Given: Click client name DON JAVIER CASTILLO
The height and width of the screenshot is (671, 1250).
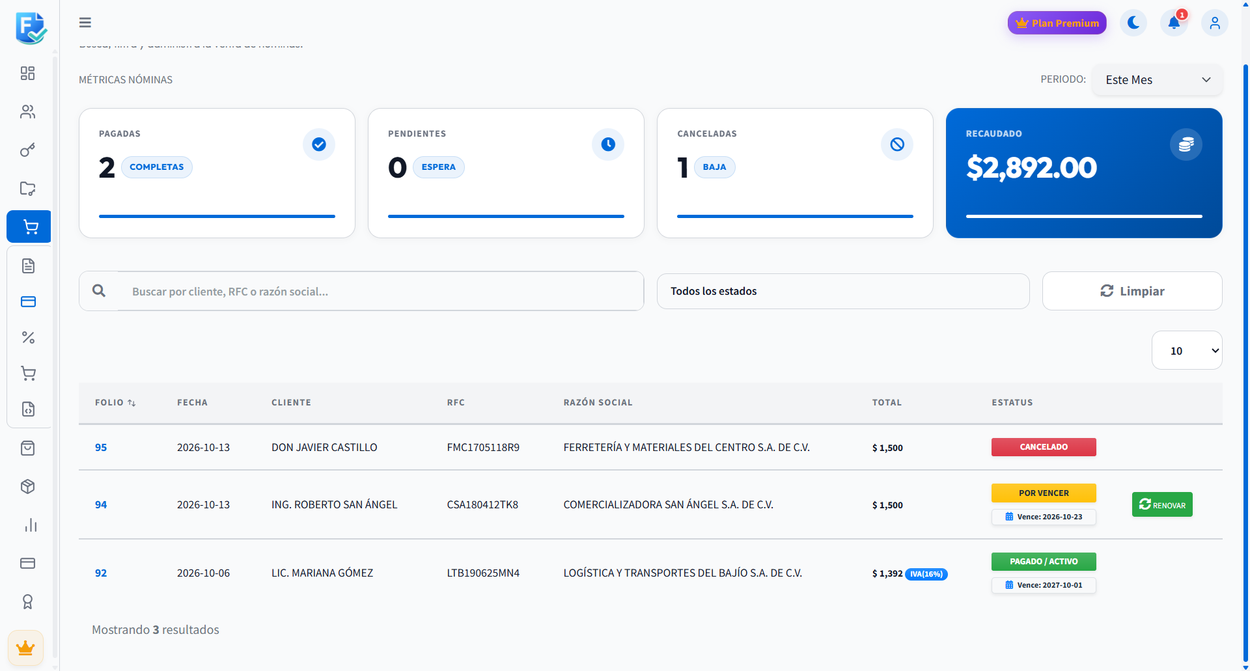Looking at the screenshot, I should pyautogui.click(x=324, y=448).
